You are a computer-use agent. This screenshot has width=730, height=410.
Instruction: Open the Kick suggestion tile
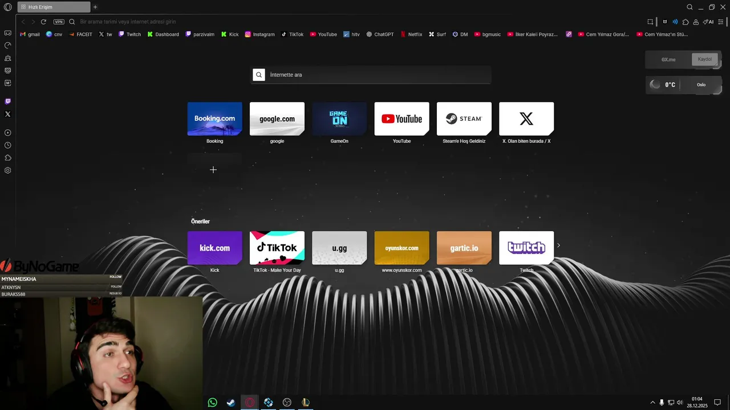(x=214, y=248)
